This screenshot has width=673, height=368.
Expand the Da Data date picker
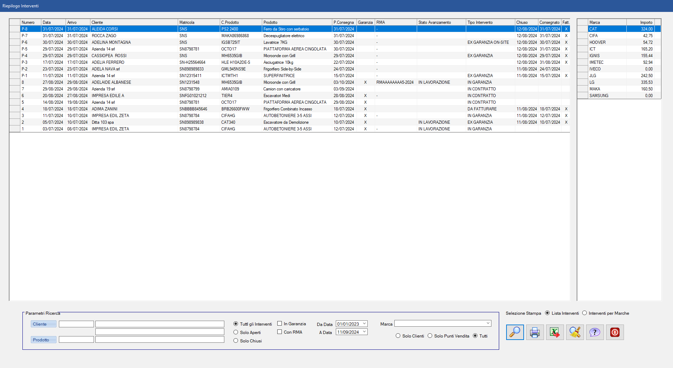[x=364, y=324]
